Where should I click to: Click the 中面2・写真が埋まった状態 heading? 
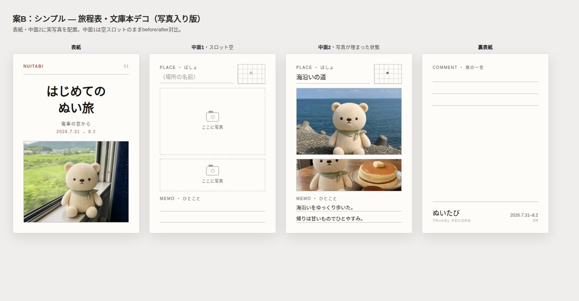(x=349, y=47)
